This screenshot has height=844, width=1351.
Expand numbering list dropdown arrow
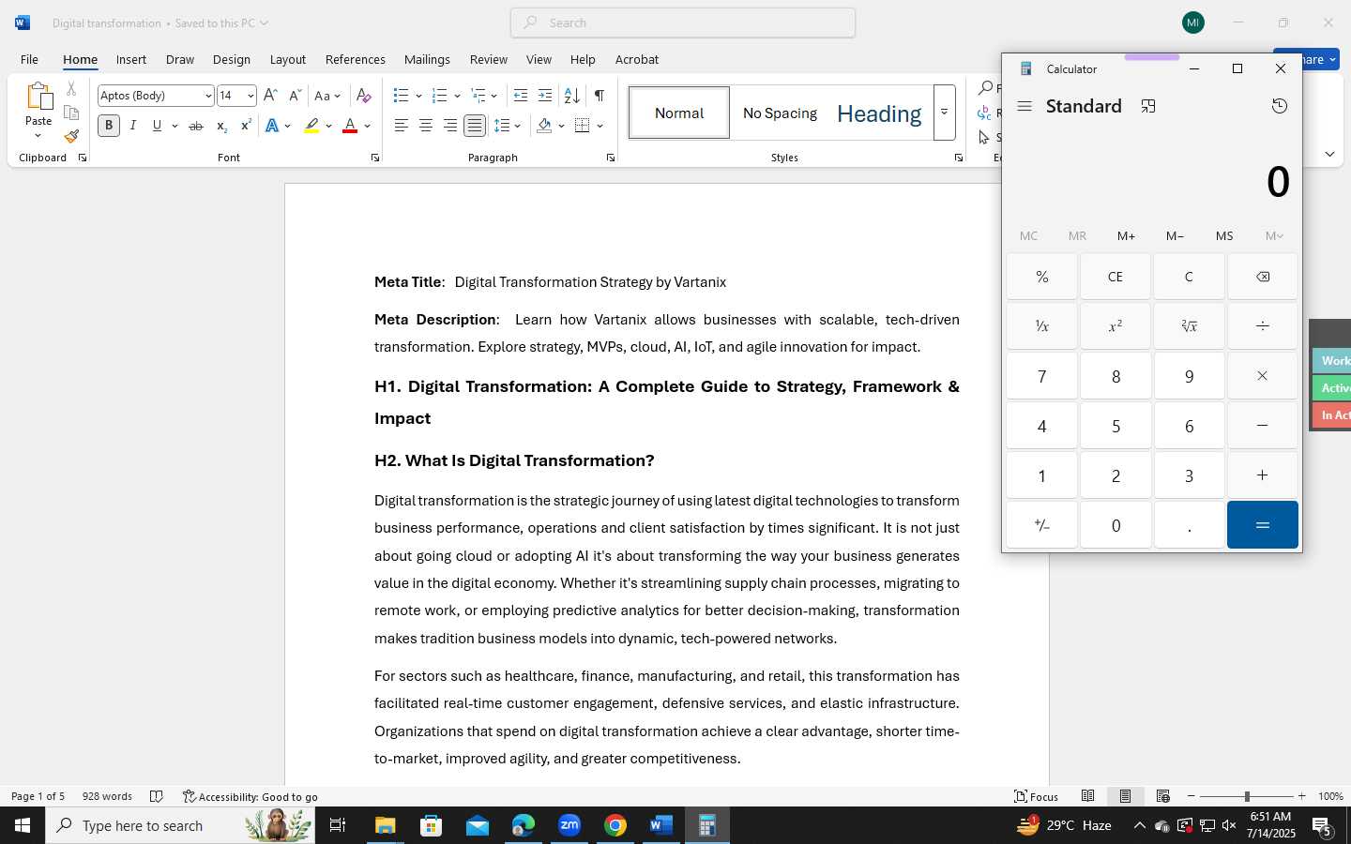pos(457,96)
